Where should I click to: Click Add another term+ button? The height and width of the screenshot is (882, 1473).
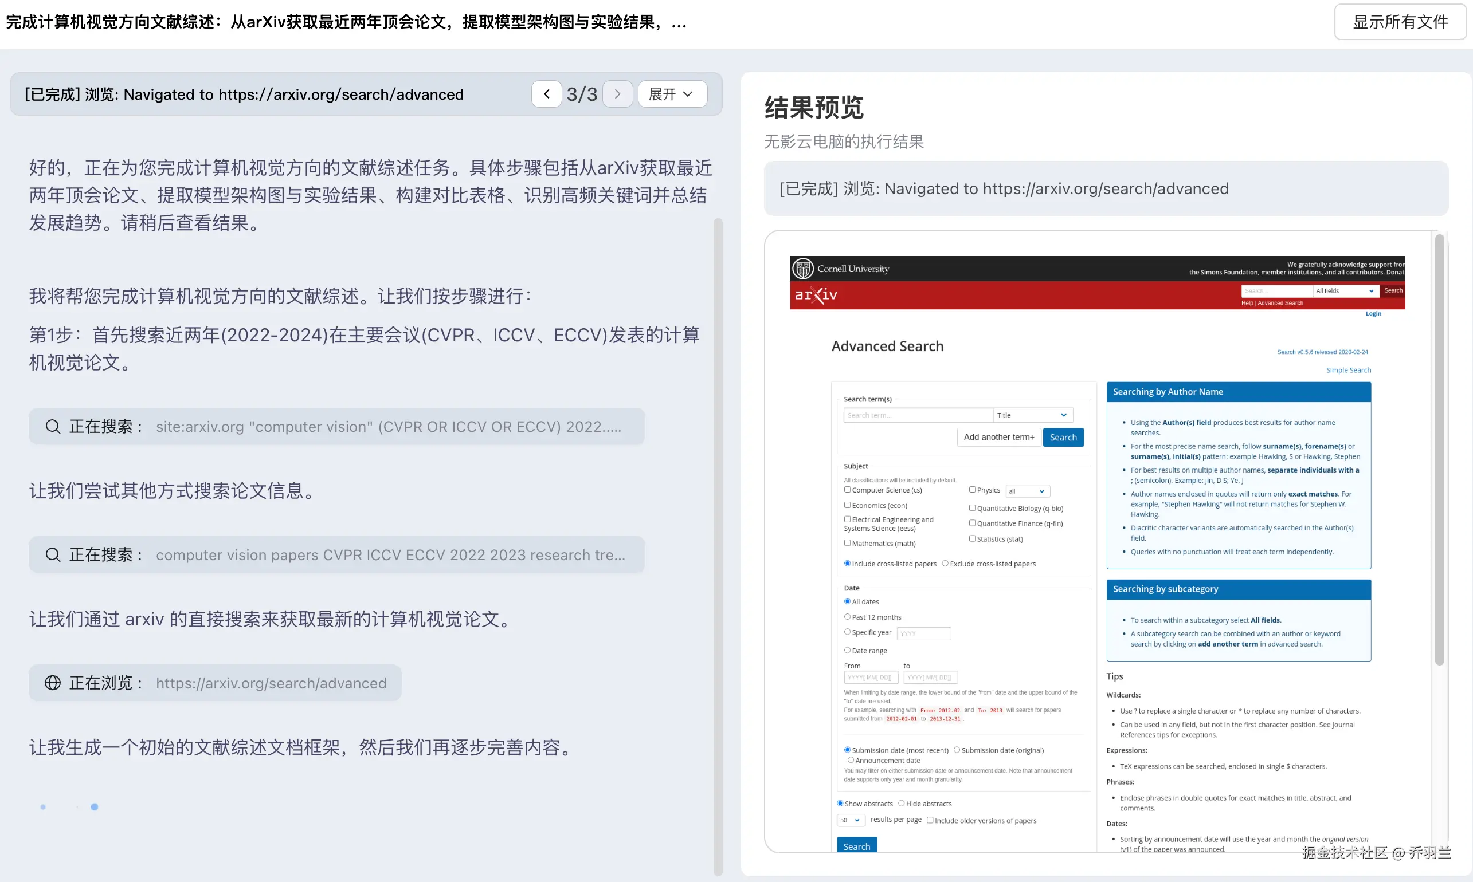point(998,438)
